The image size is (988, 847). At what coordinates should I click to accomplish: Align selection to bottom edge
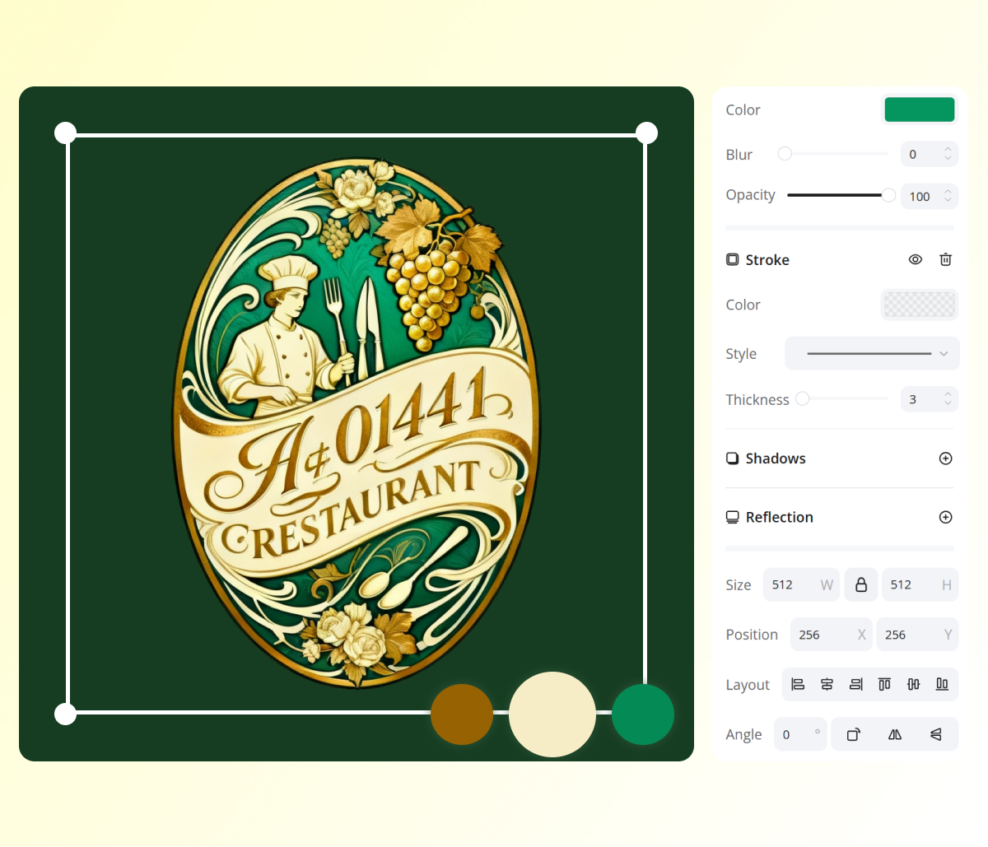pyautogui.click(x=942, y=685)
